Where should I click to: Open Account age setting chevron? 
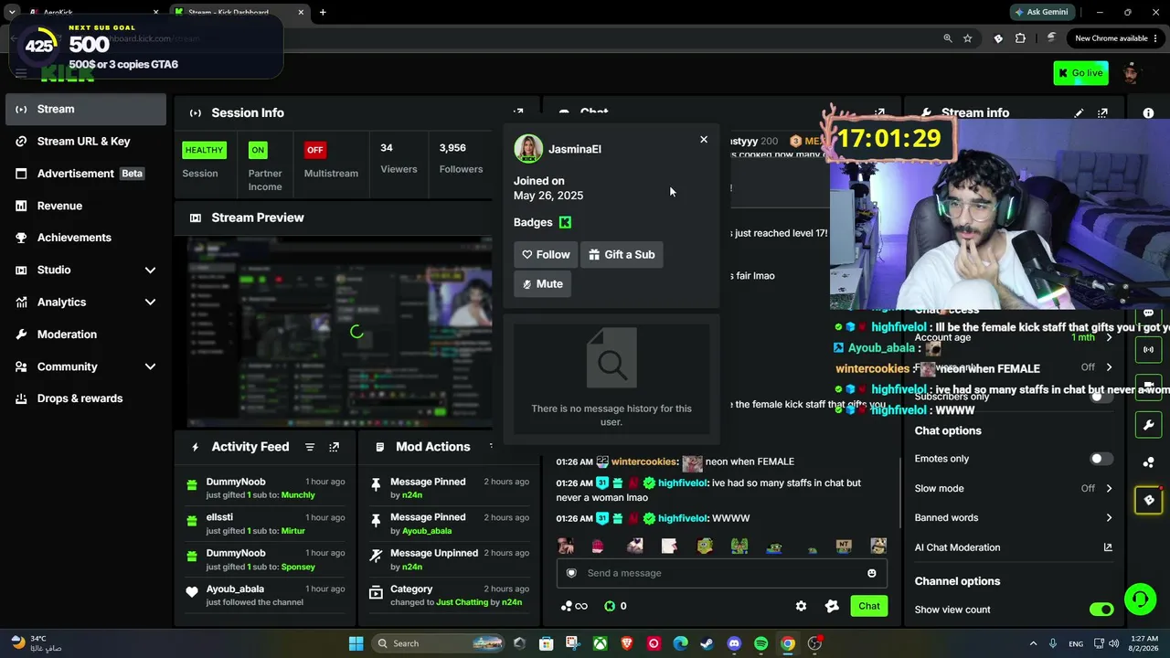pyautogui.click(x=1109, y=338)
